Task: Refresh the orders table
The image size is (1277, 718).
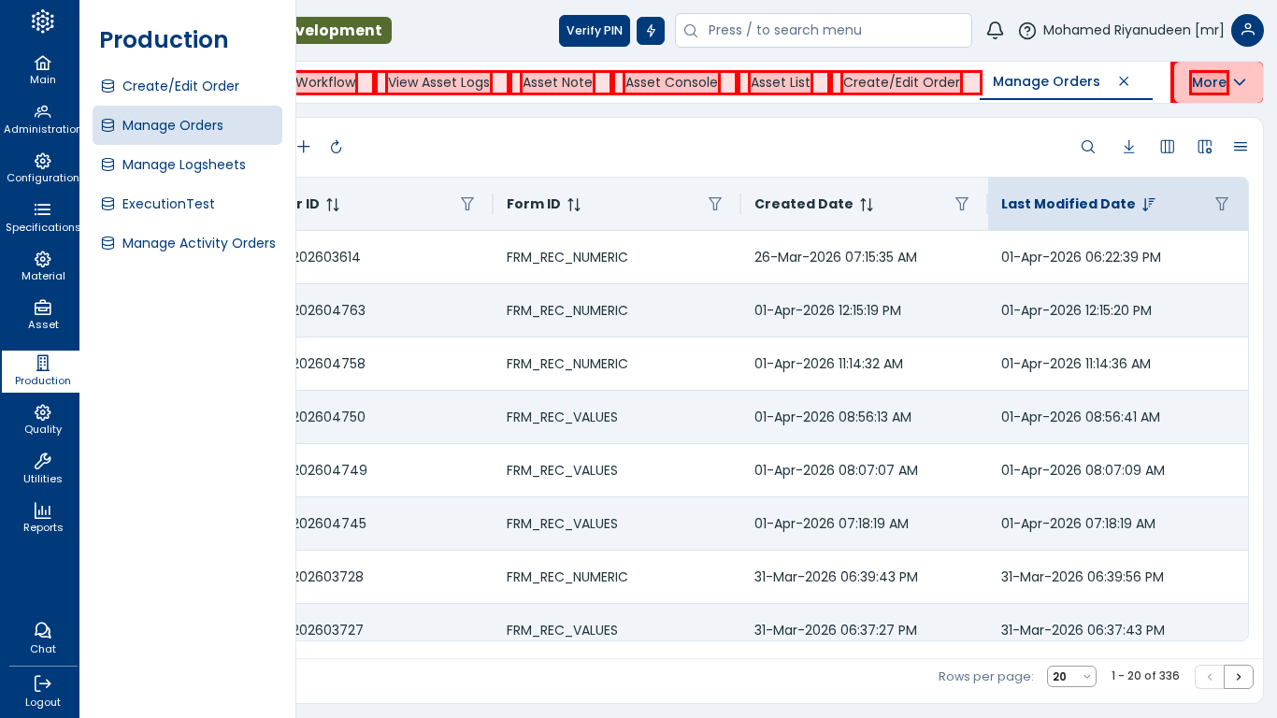Action: (337, 147)
